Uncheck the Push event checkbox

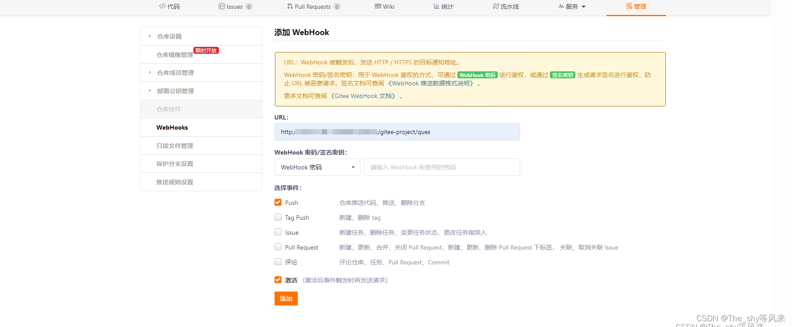(278, 202)
